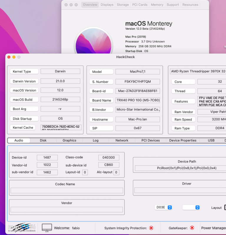This screenshot has height=235, width=226.
Task: Open the Log tab
Action: tap(96, 140)
